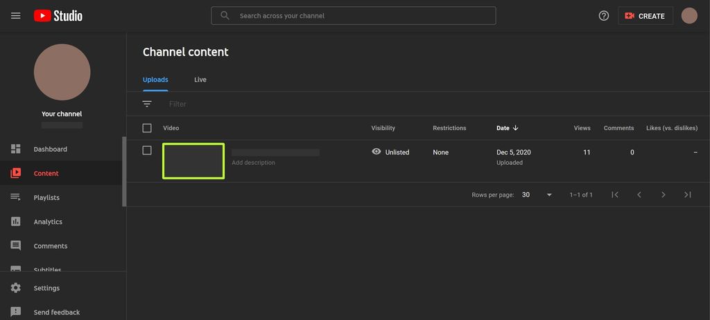Viewport: 710px width, 320px height.
Task: Check the box for the uploaded video row
Action: [147, 150]
